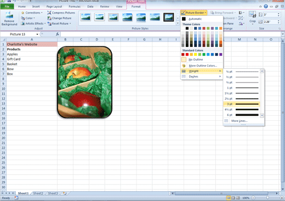The image size is (285, 201).
Task: Switch to Page Layout view in status bar
Action: click(x=233, y=198)
